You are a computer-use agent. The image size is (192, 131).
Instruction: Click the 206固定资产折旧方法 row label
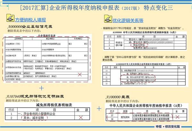tap(13, 61)
